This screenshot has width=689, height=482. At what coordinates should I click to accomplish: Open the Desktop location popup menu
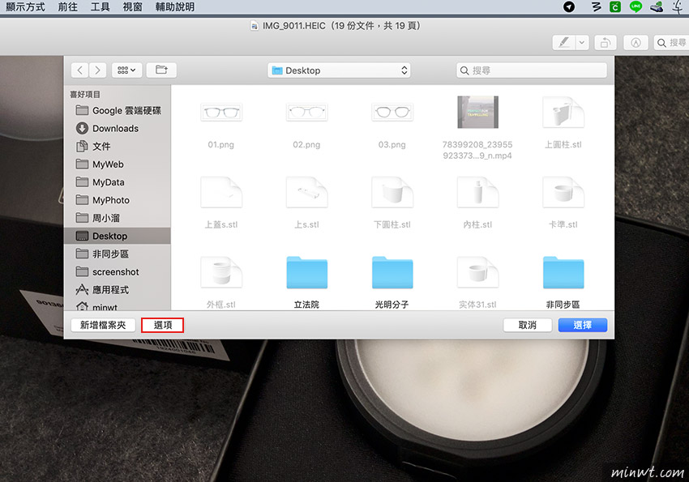click(x=339, y=70)
